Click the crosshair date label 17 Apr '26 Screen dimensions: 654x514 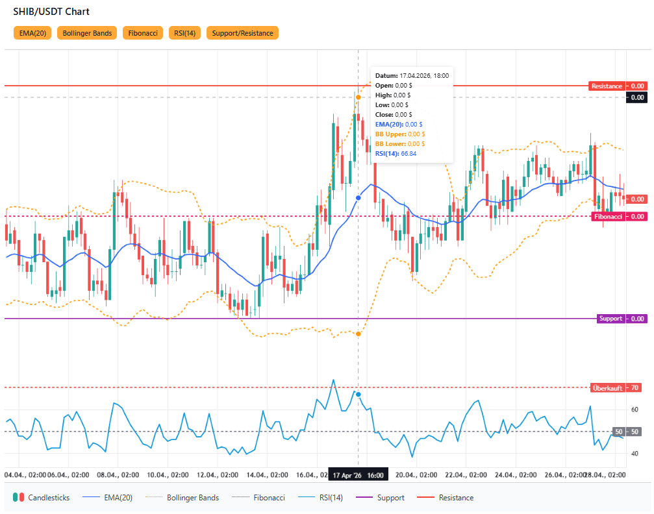[x=358, y=476]
